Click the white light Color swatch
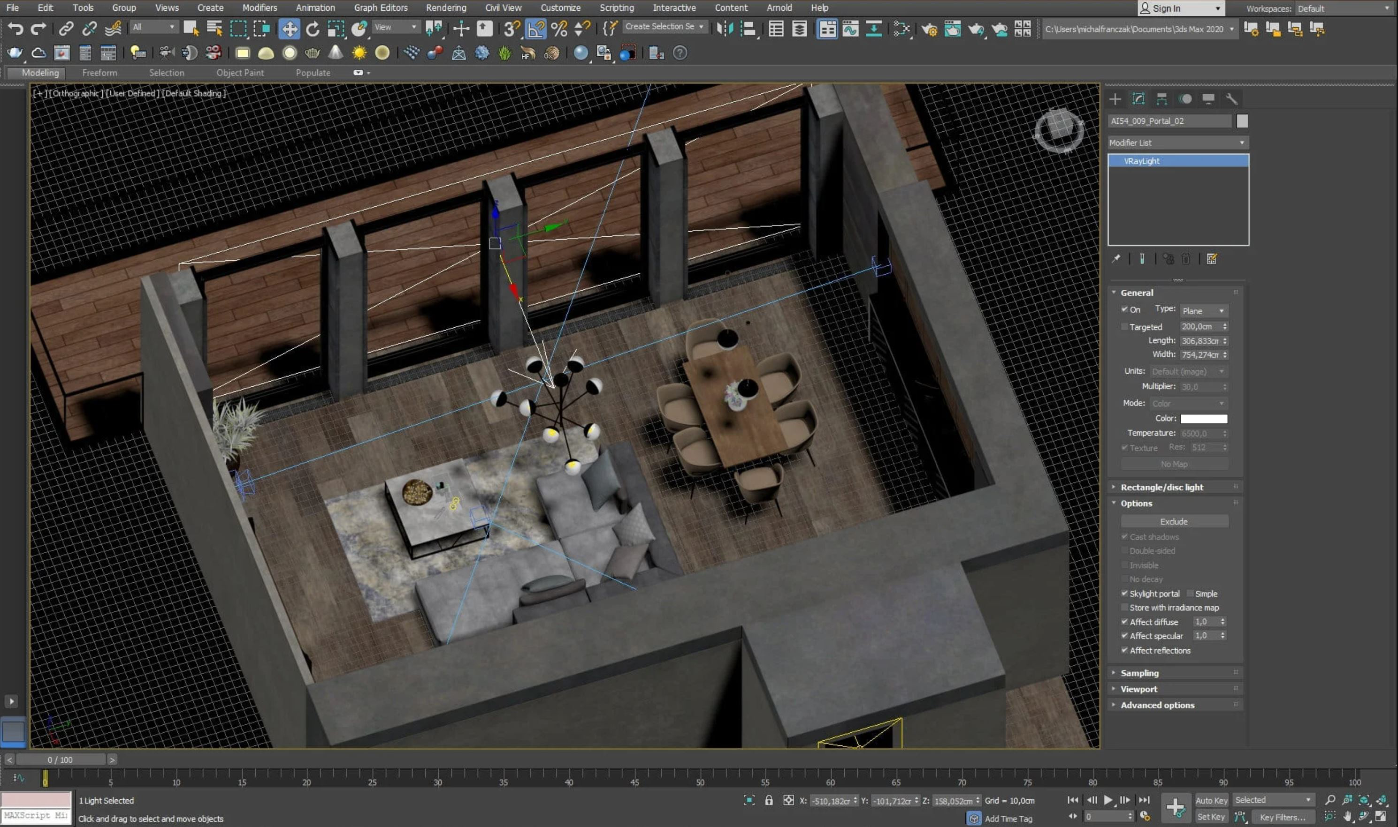 click(x=1203, y=419)
